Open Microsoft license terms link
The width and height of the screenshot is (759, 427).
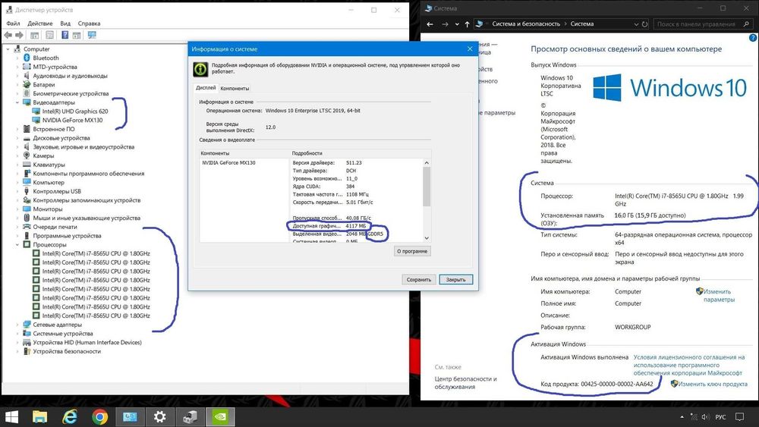click(689, 365)
